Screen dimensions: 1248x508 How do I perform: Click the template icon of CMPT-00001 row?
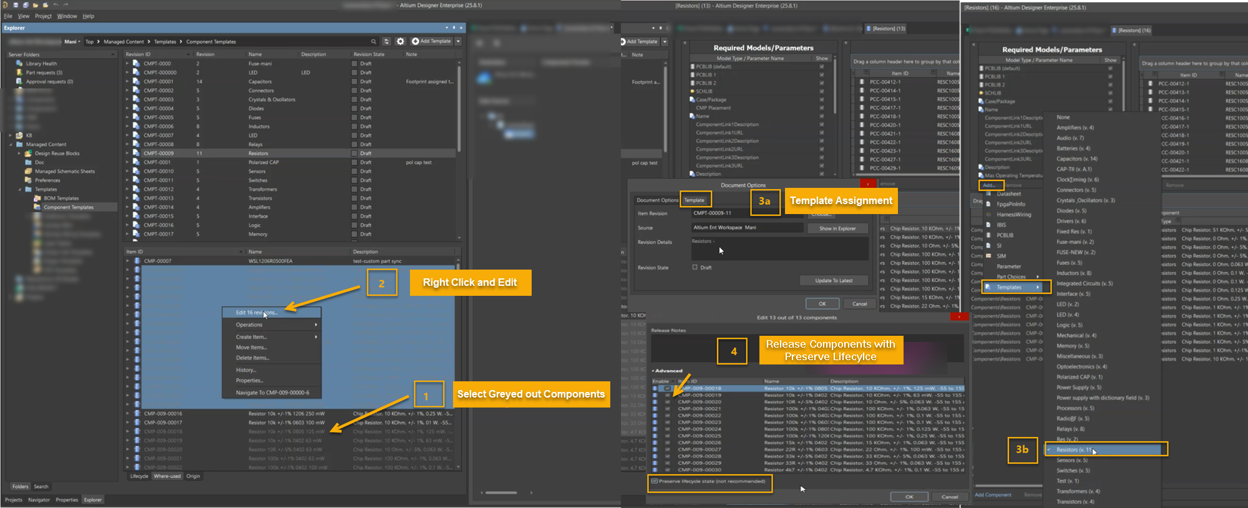(136, 81)
